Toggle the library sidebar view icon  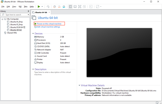[x=70, y=7]
